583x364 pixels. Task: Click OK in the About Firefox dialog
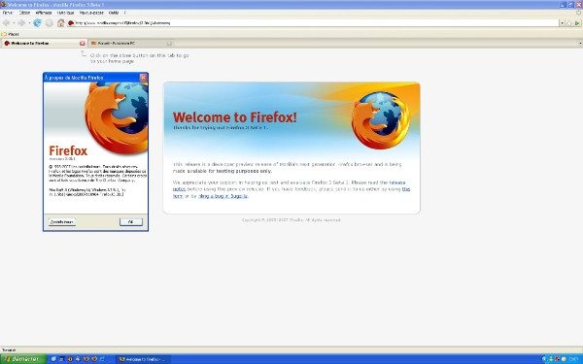coord(131,222)
